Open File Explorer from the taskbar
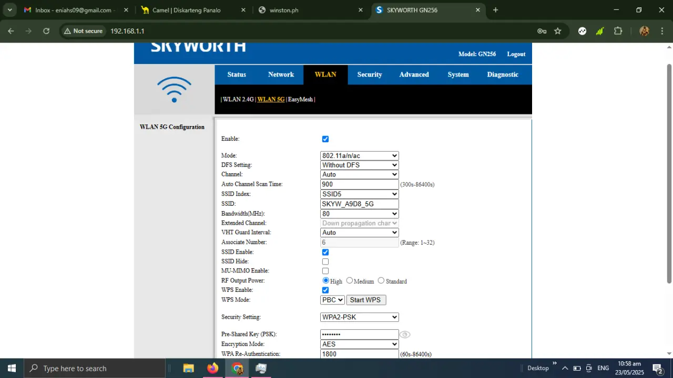Screen dimensions: 673x378 click(x=188, y=368)
